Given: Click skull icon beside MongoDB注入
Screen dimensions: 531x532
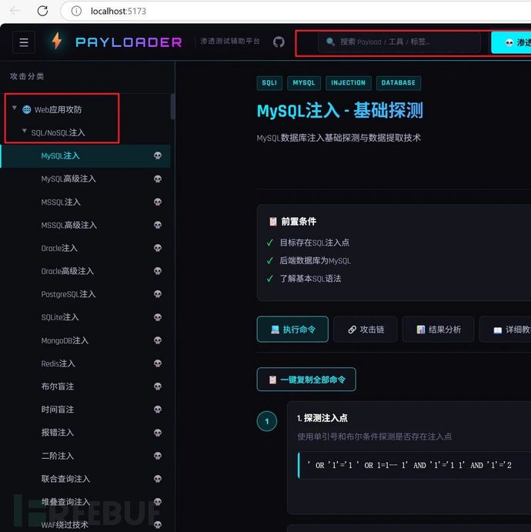Looking at the screenshot, I should click(x=158, y=340).
